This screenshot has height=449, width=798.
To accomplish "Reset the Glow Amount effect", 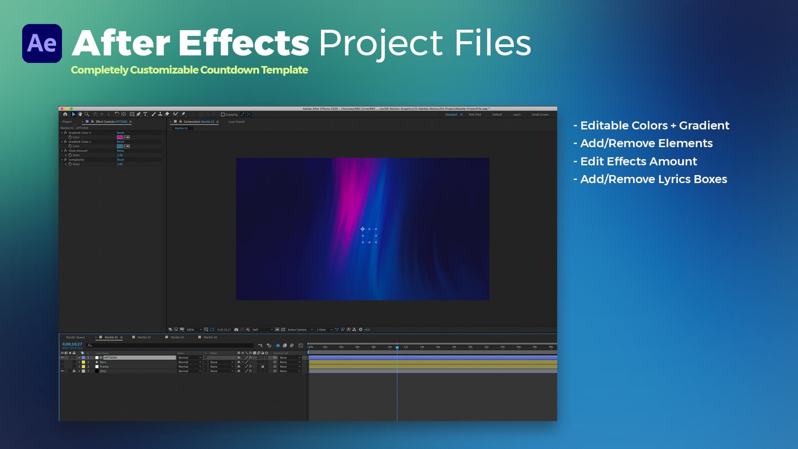I will 121,151.
